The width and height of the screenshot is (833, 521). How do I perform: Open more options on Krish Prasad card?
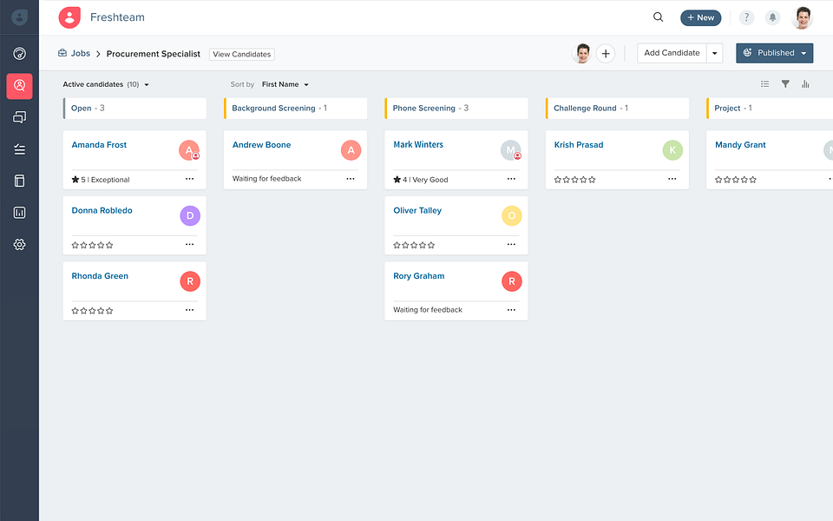(672, 179)
